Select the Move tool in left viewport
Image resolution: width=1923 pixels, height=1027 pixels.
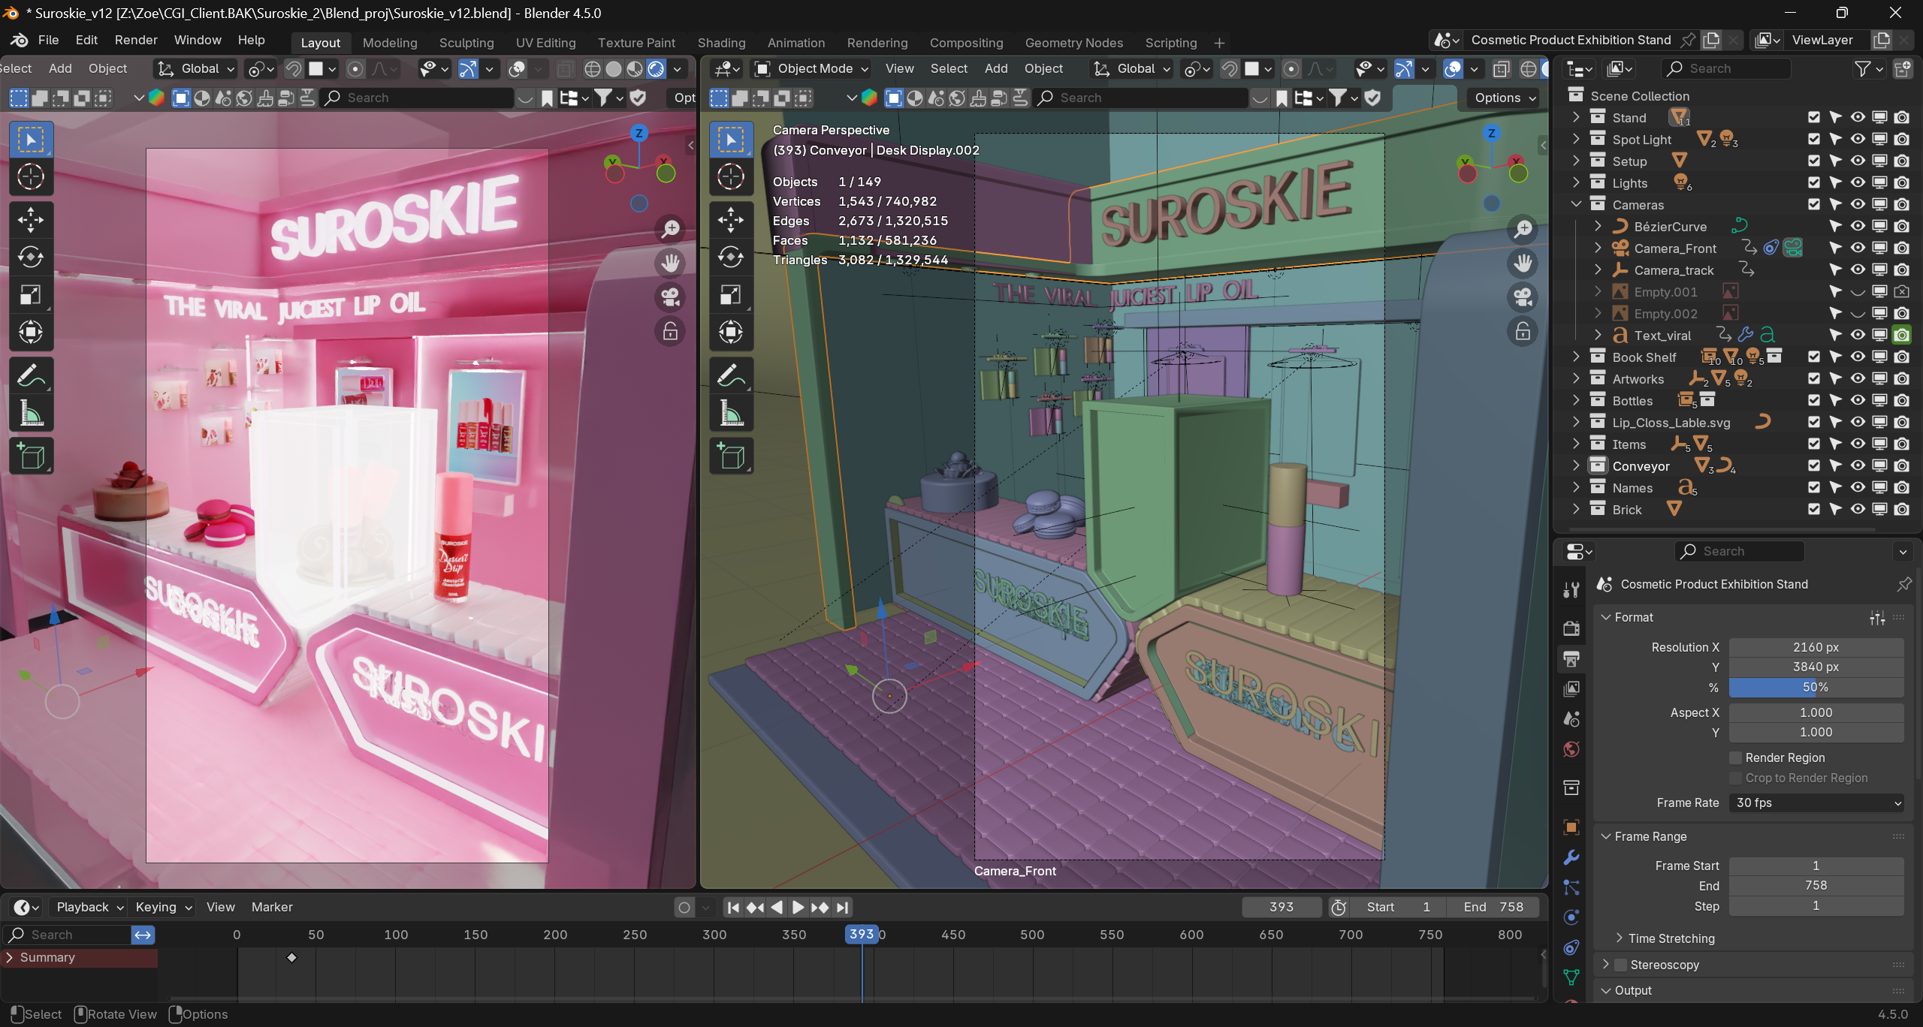click(x=31, y=220)
